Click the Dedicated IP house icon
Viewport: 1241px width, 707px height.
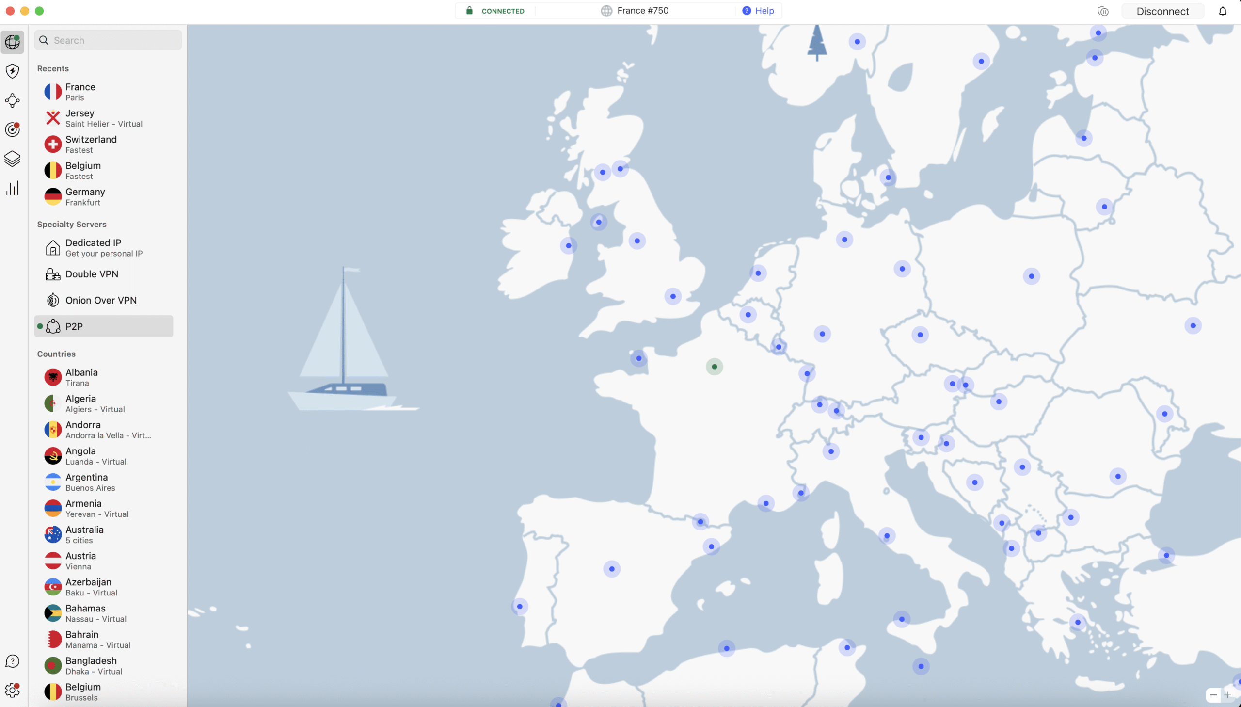pos(53,248)
